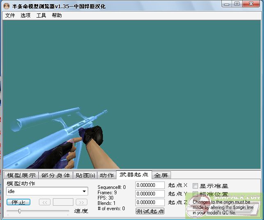Click the previous frame << button
Viewport: 264px width, 220px height.
(45, 202)
